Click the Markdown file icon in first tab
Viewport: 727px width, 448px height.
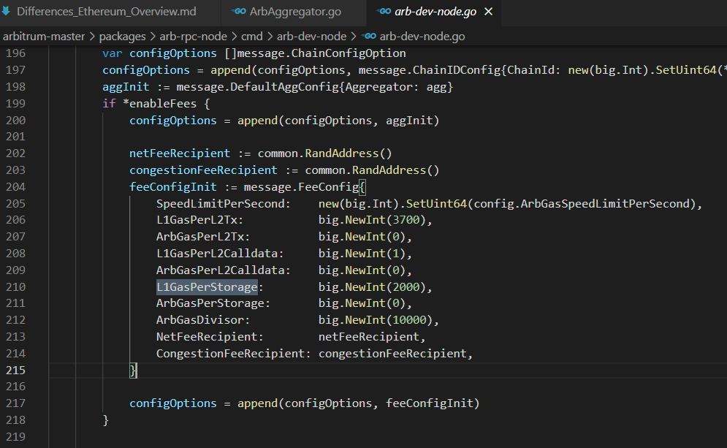coord(6,11)
